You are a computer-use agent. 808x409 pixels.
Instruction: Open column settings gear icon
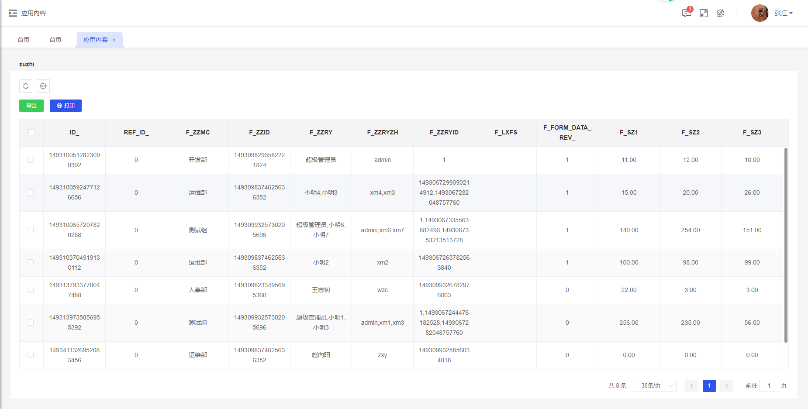[43, 86]
